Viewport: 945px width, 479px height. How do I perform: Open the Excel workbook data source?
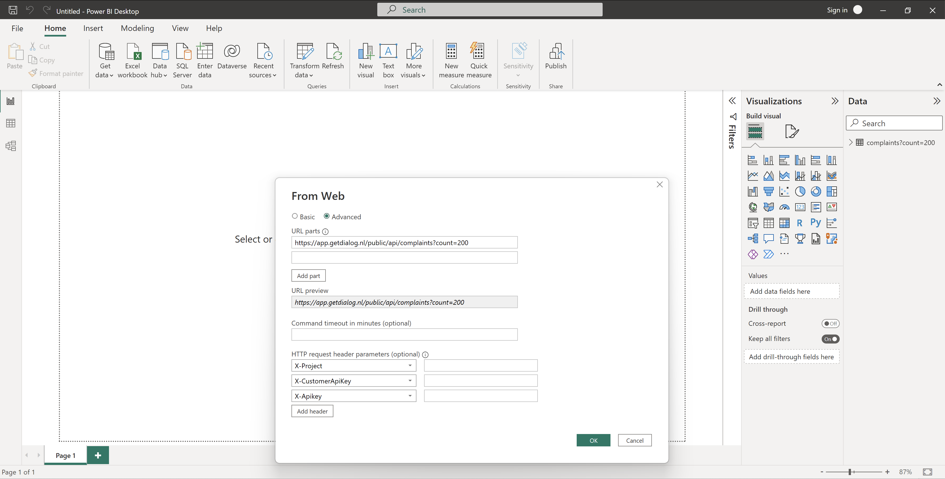[132, 60]
